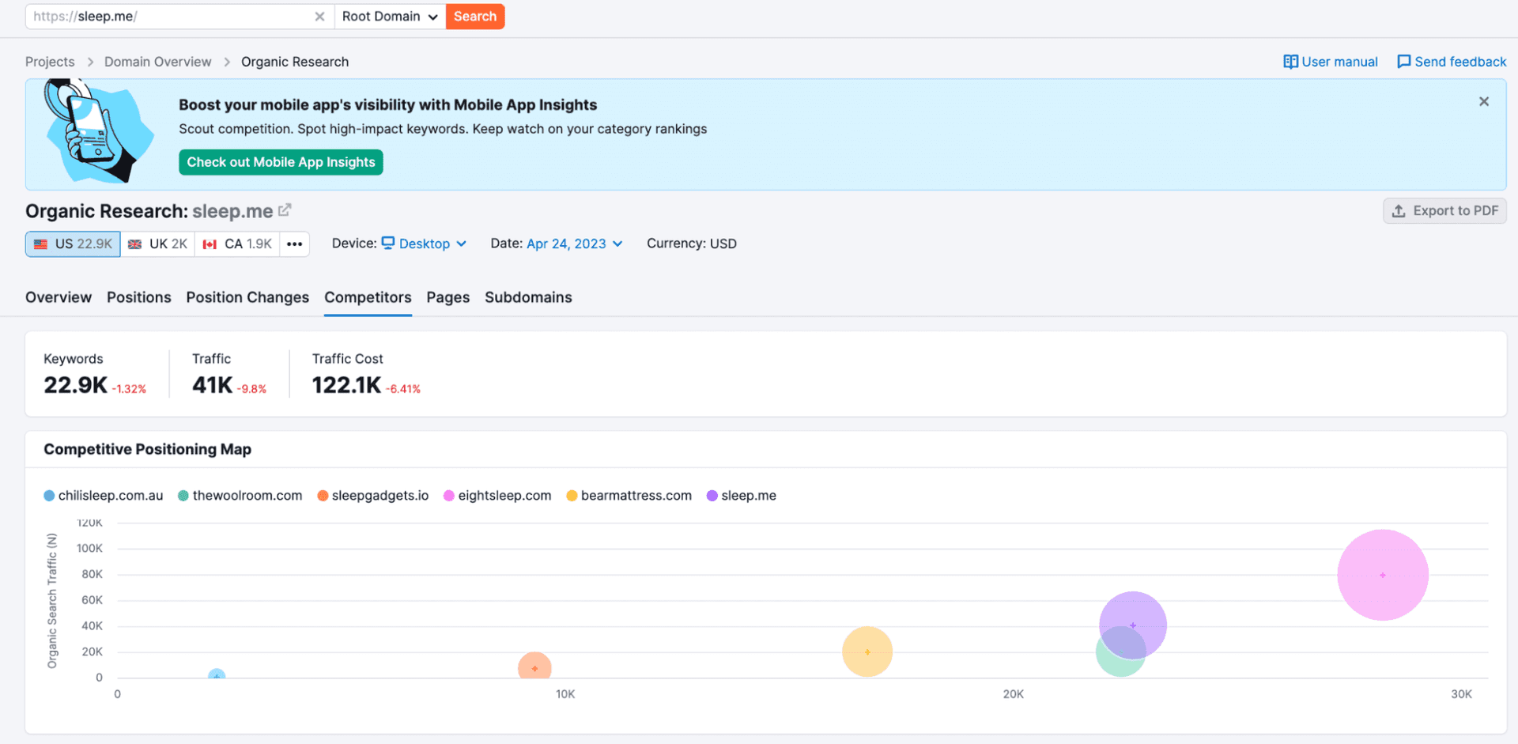Toggle thewoolroom.com legend entry
The image size is (1518, 744).
[x=240, y=496]
